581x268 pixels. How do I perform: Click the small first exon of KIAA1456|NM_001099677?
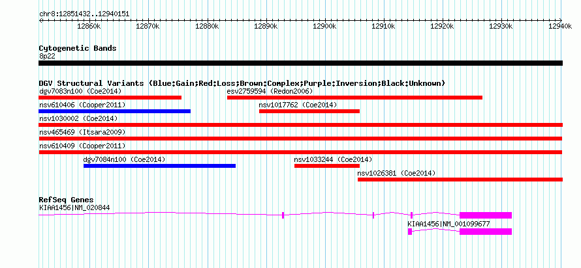[410, 232]
